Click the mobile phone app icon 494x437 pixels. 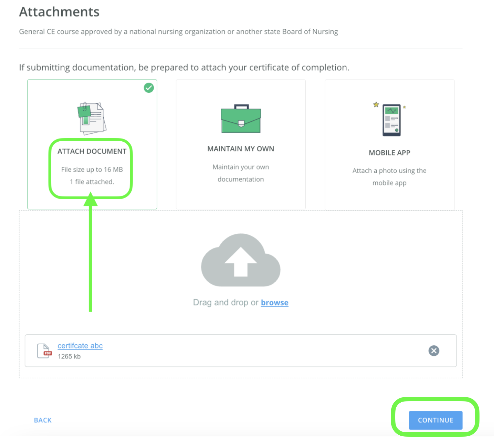click(391, 120)
